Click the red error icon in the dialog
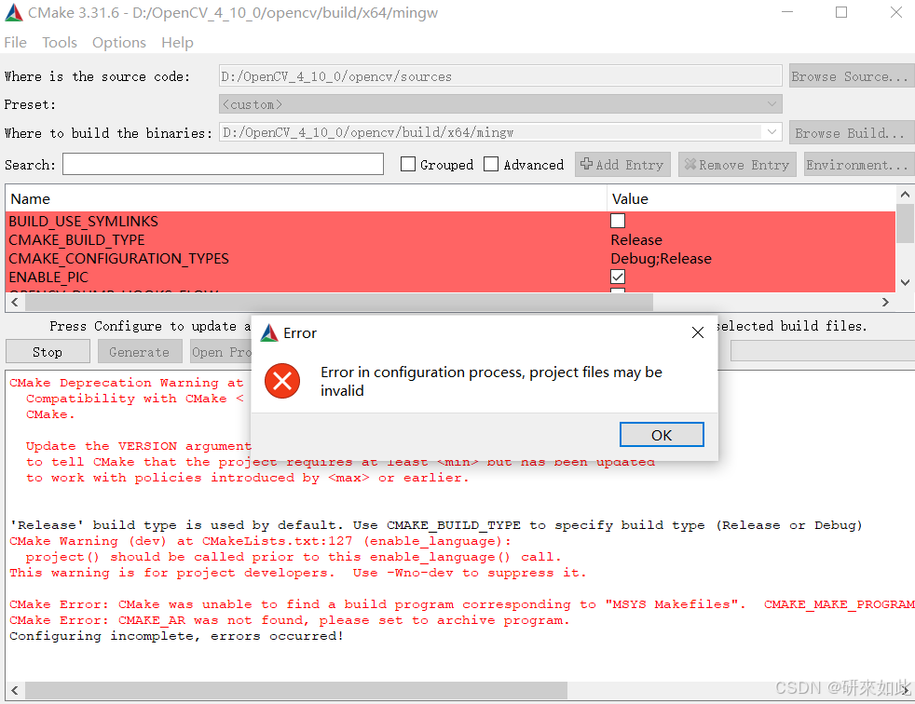 281,381
